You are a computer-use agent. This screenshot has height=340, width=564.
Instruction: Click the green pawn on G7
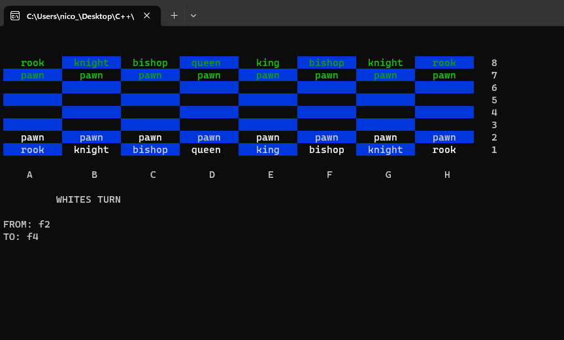point(385,76)
